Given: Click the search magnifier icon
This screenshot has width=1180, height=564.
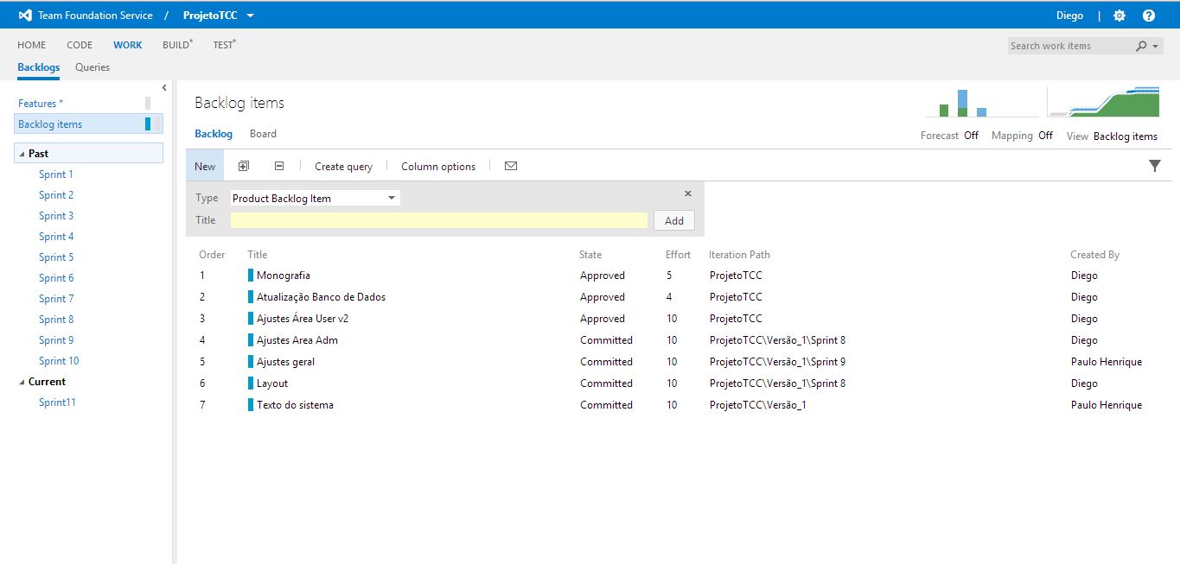Looking at the screenshot, I should click(1141, 46).
